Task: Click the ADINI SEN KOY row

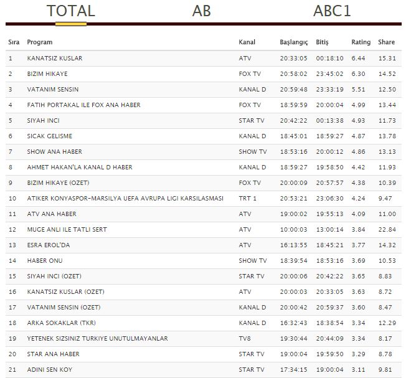Action: point(50,370)
